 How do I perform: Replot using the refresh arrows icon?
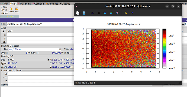pos(92,13)
